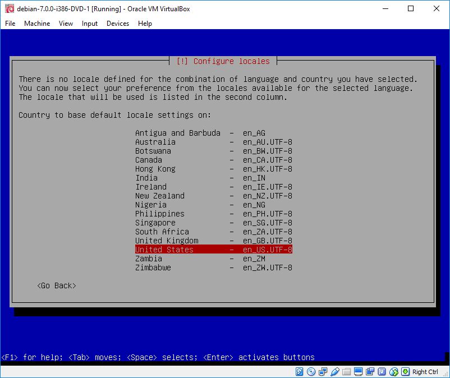Image resolution: width=450 pixels, height=378 pixels.
Task: Select New Zealand en_NZ.UTF-8 locale
Action: click(214, 196)
